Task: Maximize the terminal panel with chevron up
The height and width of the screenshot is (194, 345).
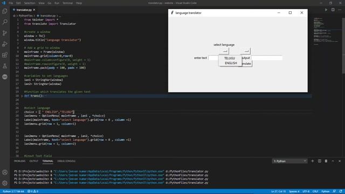Action: pyautogui.click(x=333, y=161)
